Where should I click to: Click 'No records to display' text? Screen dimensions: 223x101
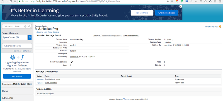[45, 93]
